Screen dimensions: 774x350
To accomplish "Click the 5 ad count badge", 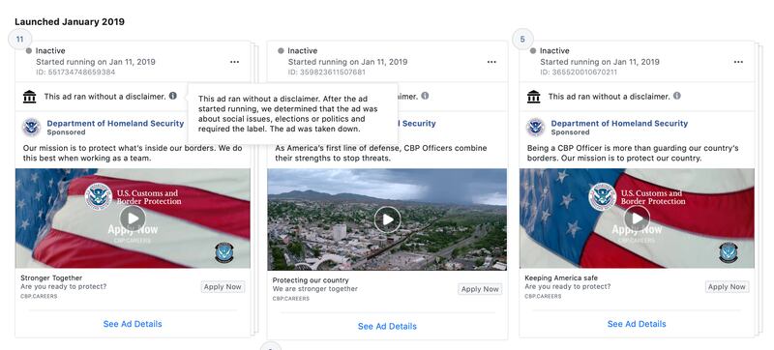I will (x=523, y=40).
